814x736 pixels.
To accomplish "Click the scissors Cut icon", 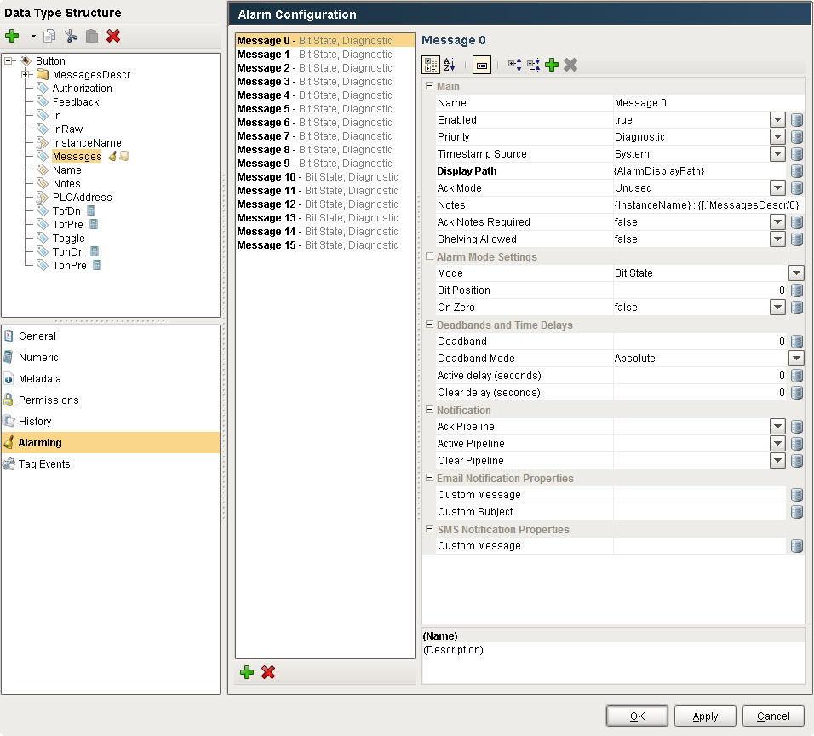I will [71, 36].
